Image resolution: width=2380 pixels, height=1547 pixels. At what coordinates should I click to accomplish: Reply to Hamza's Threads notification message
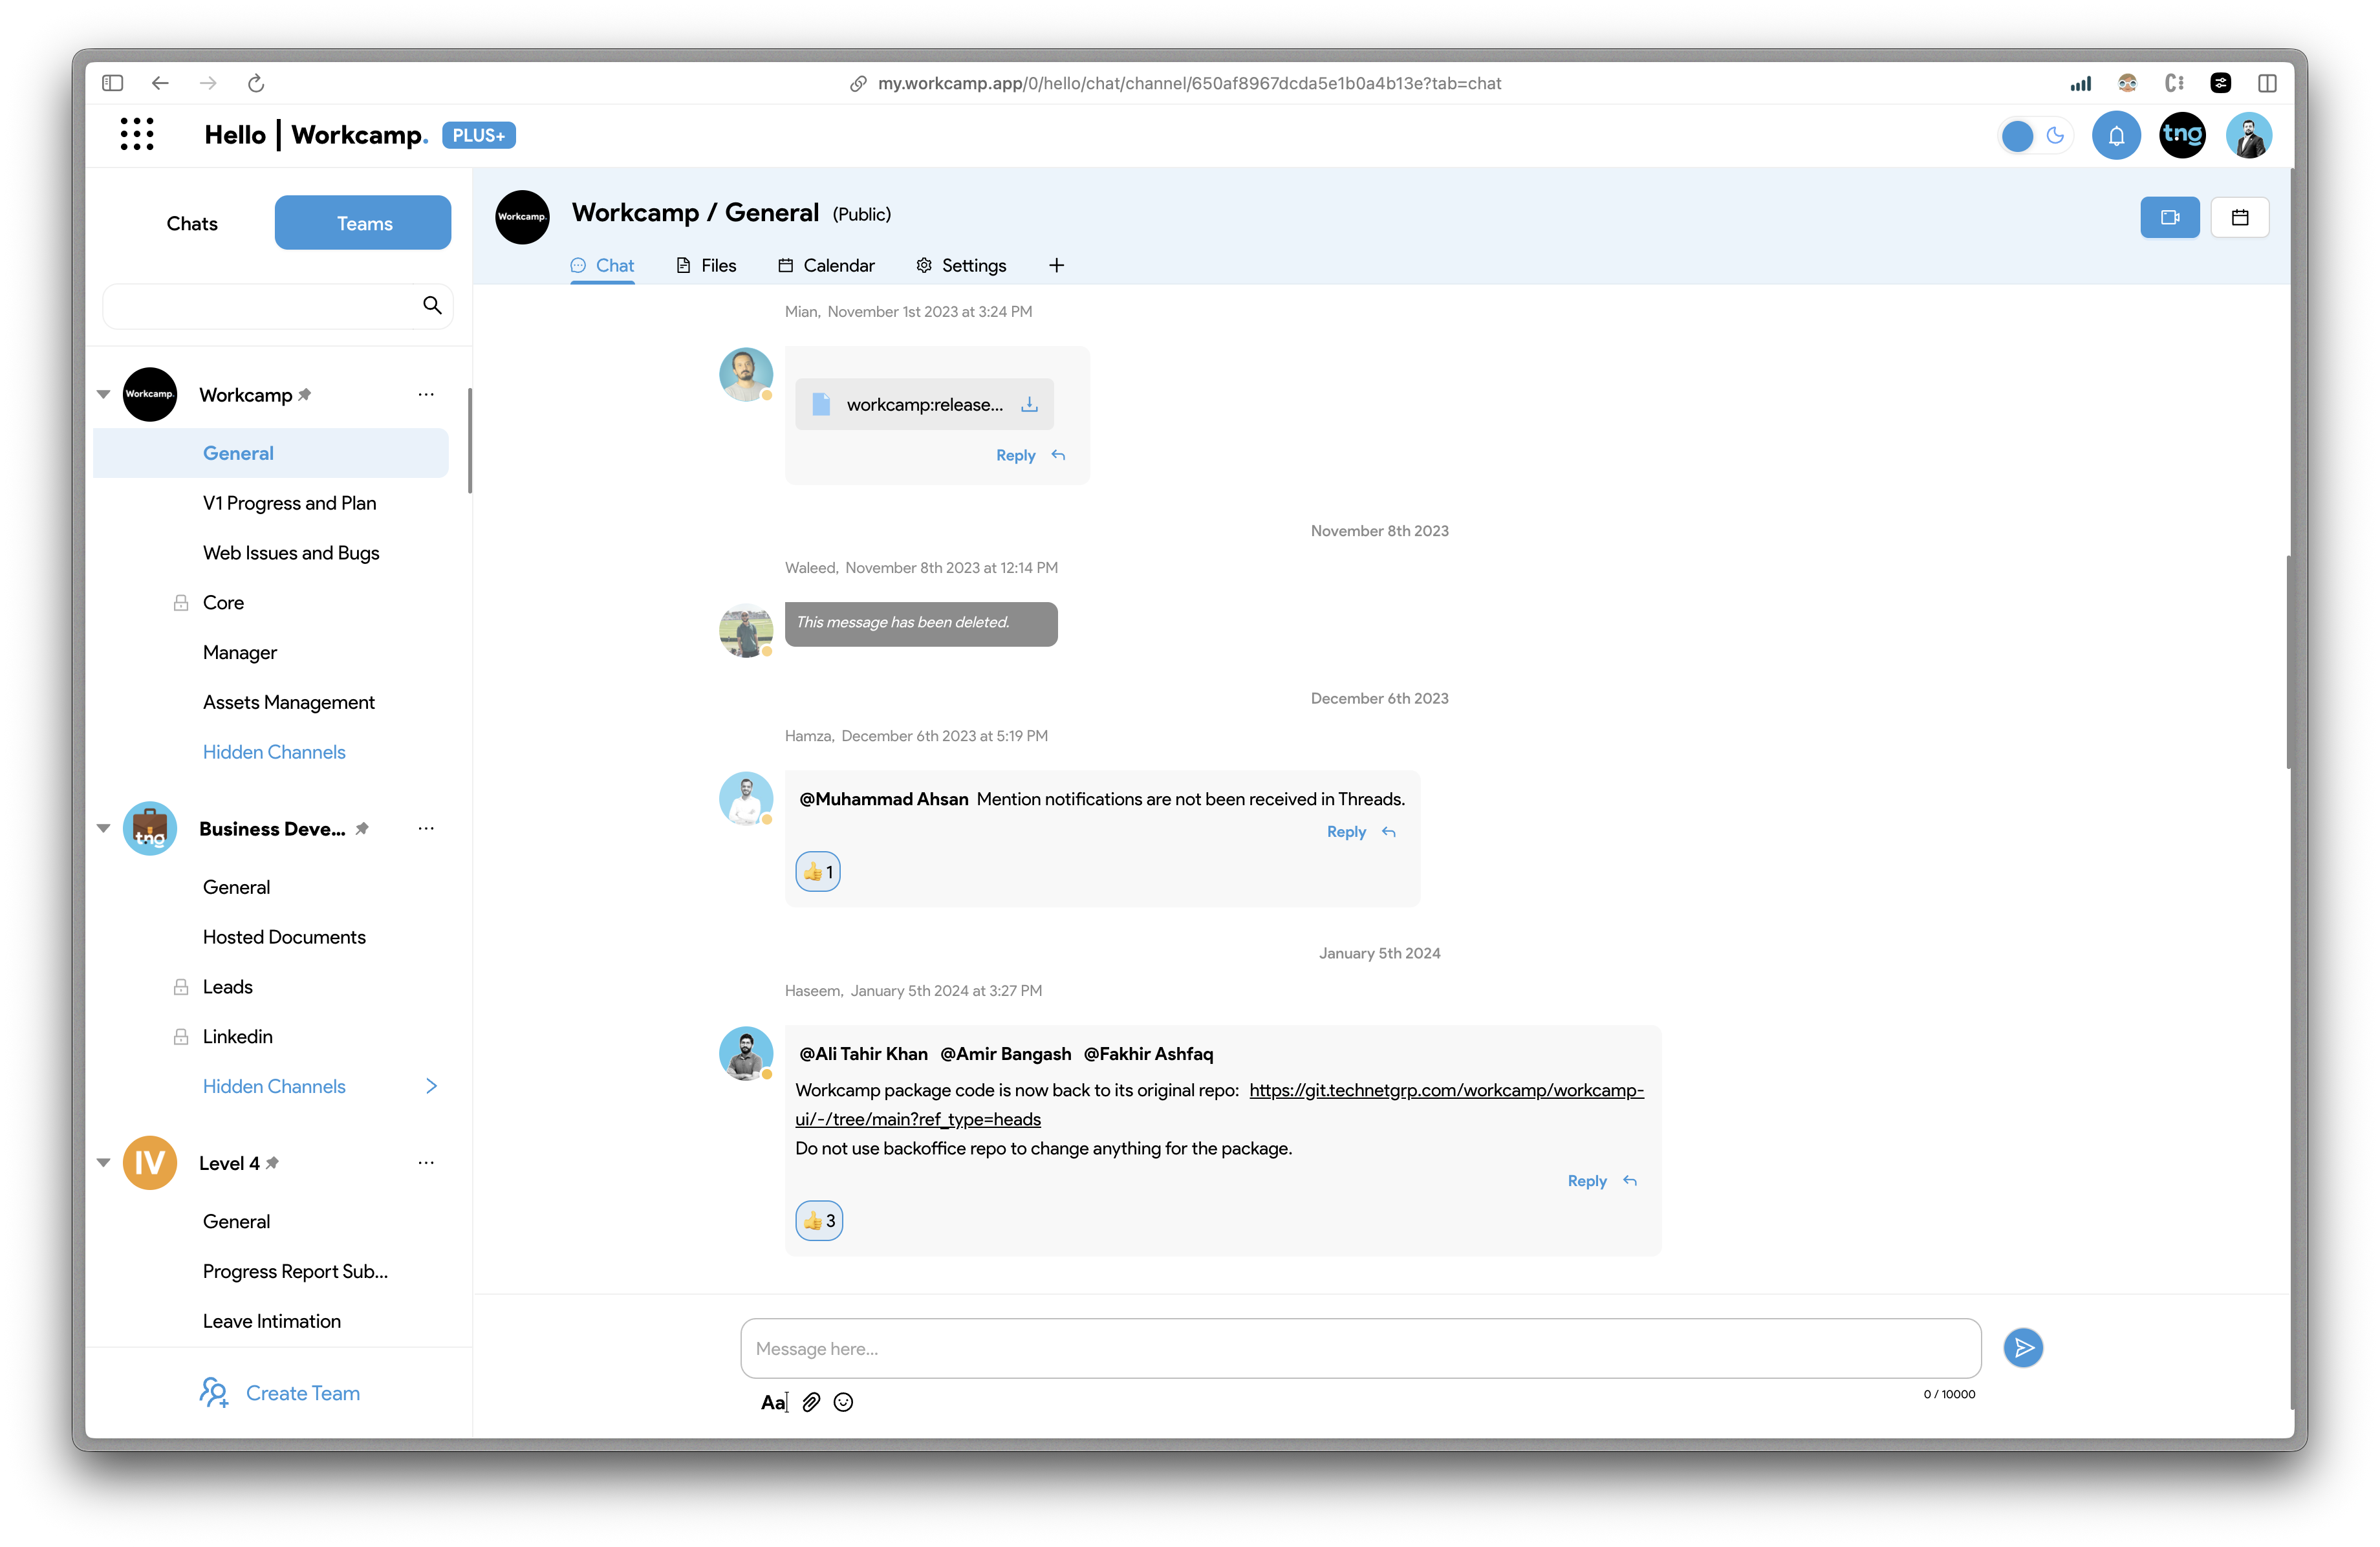(1345, 831)
